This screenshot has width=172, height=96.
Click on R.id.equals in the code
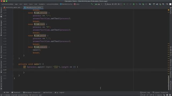pyautogui.click(x=41, y=47)
